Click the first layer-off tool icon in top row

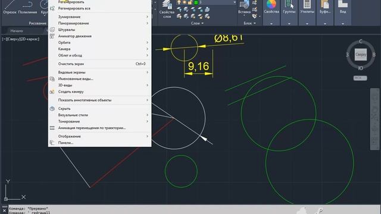[x=179, y=10]
